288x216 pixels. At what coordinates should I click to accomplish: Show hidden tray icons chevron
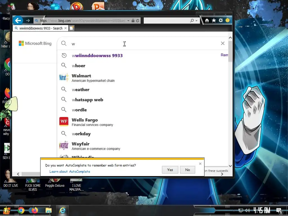pos(234,210)
